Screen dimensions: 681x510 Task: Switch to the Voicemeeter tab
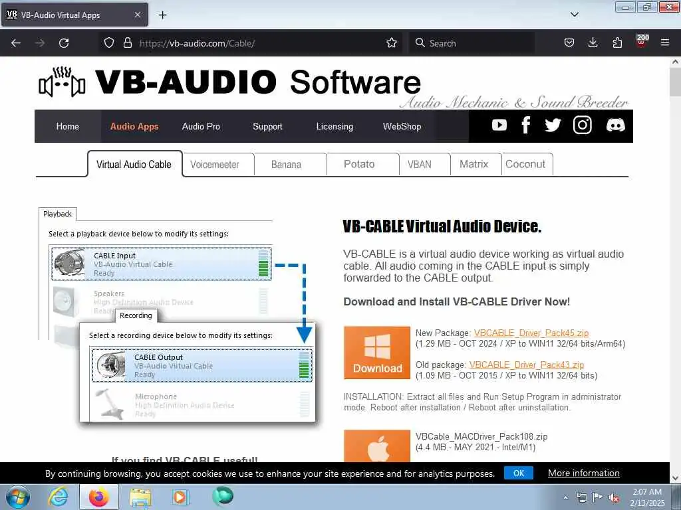coord(215,165)
